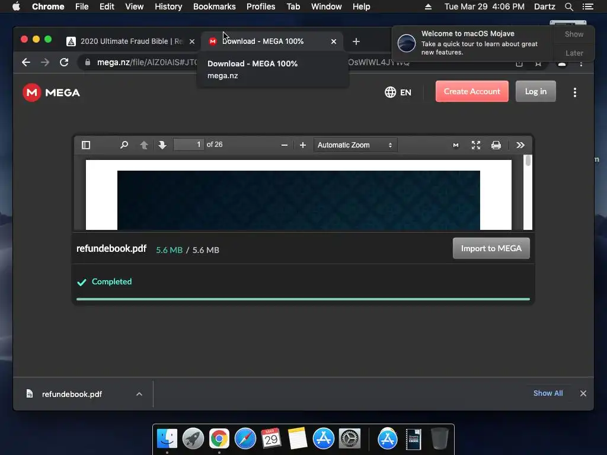The width and height of the screenshot is (607, 455).
Task: Click the green download progress bar
Action: (303, 299)
